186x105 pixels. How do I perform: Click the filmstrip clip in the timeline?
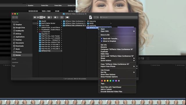tap(92, 101)
